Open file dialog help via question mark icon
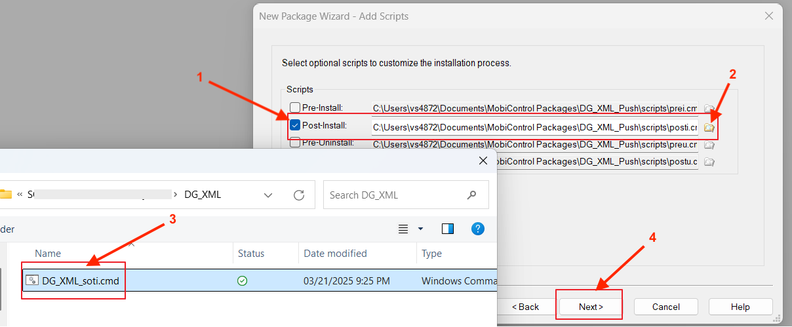This screenshot has width=792, height=327. point(479,229)
